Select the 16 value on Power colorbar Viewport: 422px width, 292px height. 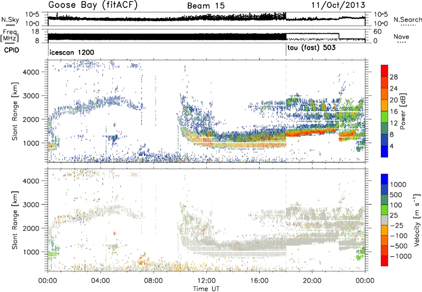[x=394, y=112]
